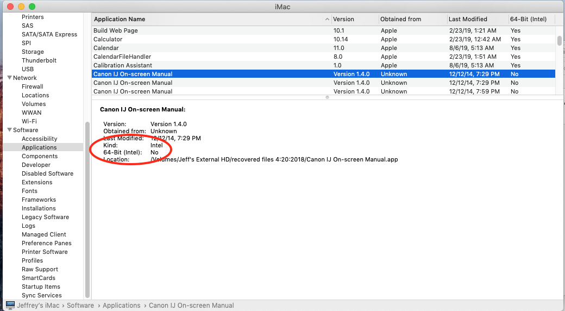
Task: Select USB in the sidebar
Action: pyautogui.click(x=28, y=69)
